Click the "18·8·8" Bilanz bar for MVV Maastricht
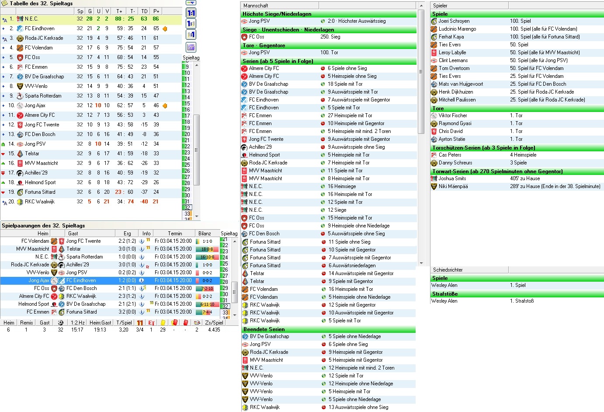Image resolution: width=604 pixels, height=412 pixels. tap(207, 249)
